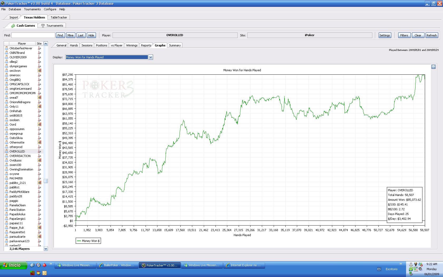Click the red spade quick launch icon
The image size is (443, 277).
(x=45, y=265)
